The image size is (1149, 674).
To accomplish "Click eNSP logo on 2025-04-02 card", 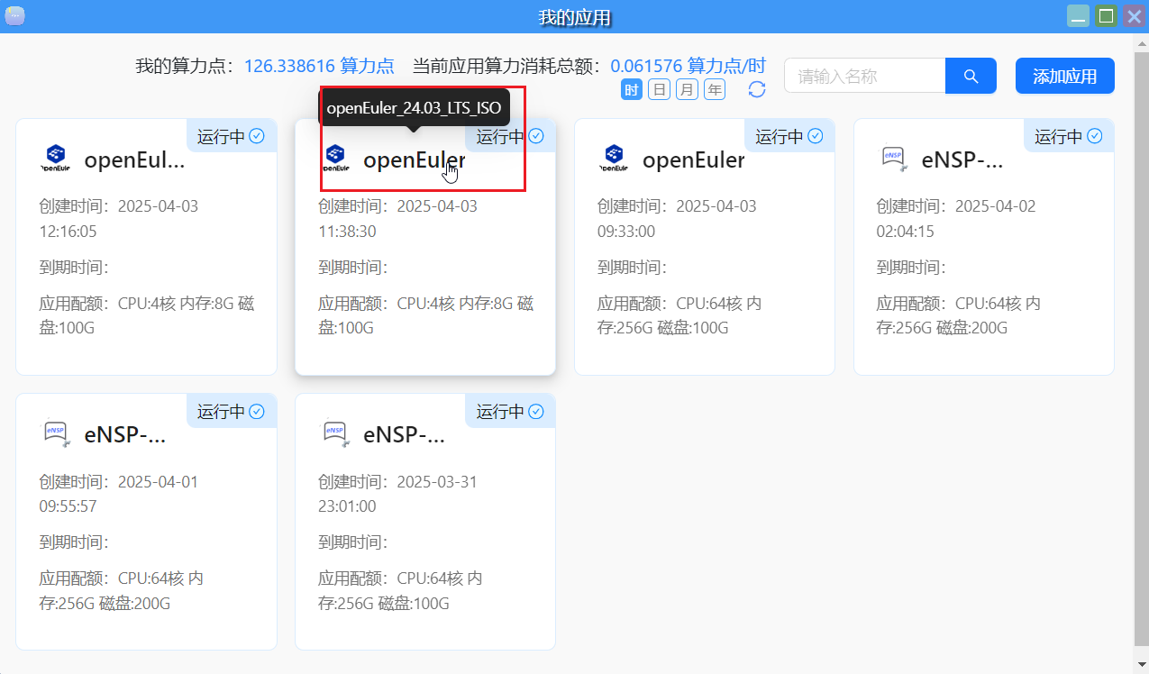I will point(893,159).
